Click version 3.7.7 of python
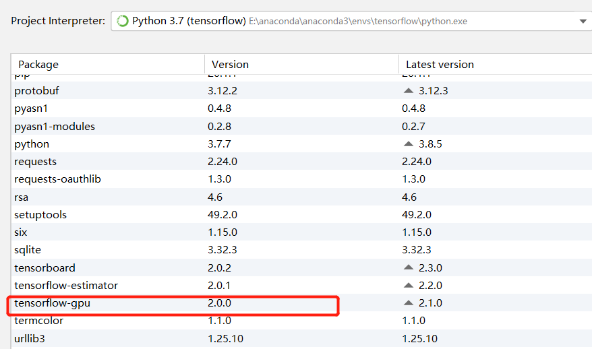Viewport: 592px width, 349px height. tap(219, 144)
